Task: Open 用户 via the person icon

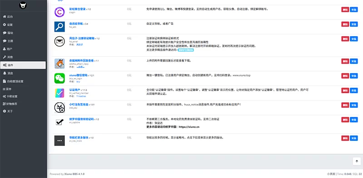Action: [5, 49]
